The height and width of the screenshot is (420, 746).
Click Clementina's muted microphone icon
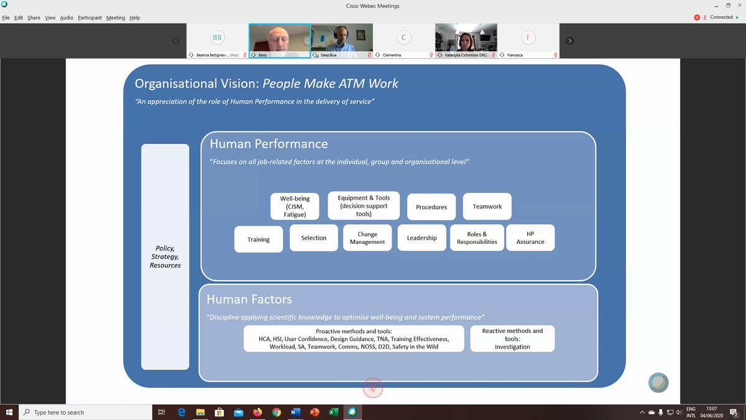point(431,55)
